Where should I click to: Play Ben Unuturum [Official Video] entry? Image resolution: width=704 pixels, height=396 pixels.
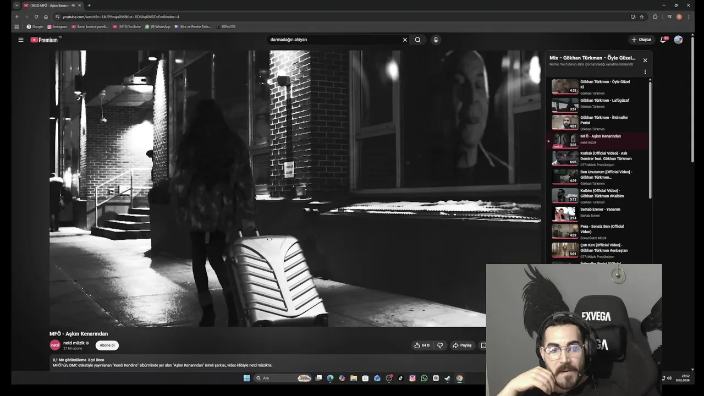[598, 177]
